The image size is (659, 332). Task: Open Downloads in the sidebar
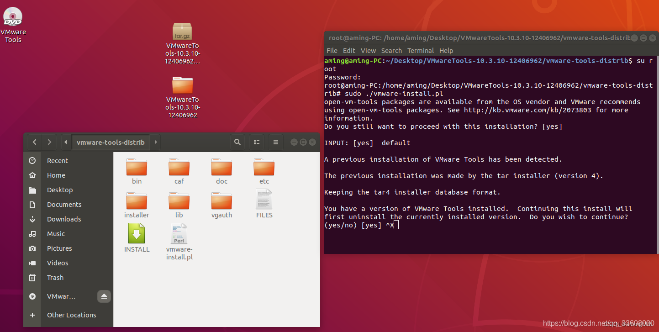68,219
